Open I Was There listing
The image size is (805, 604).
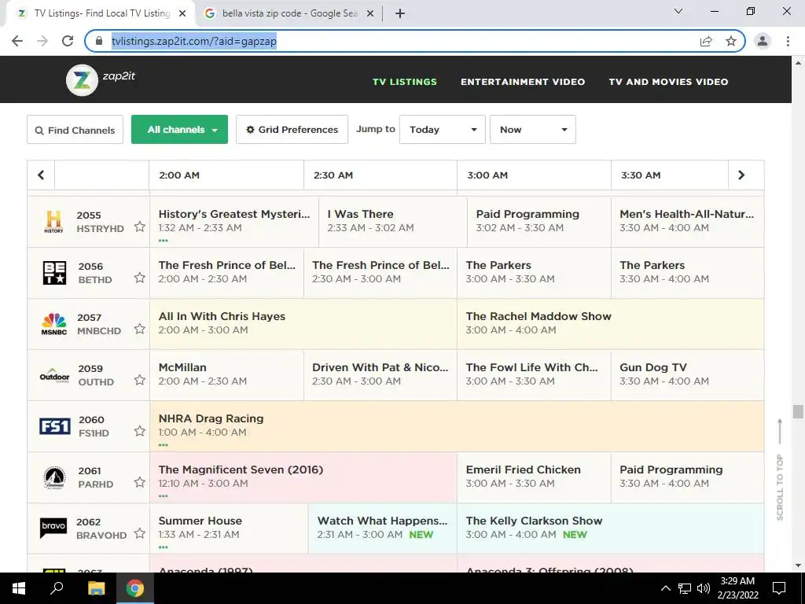(393, 221)
